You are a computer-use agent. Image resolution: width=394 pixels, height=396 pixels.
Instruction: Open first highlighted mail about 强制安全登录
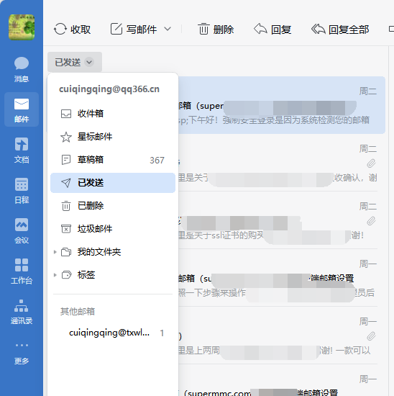pyautogui.click(x=282, y=105)
